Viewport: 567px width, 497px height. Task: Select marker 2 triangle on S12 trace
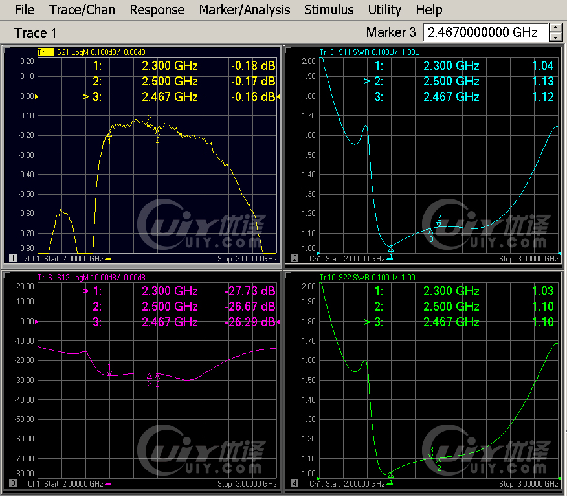point(157,377)
